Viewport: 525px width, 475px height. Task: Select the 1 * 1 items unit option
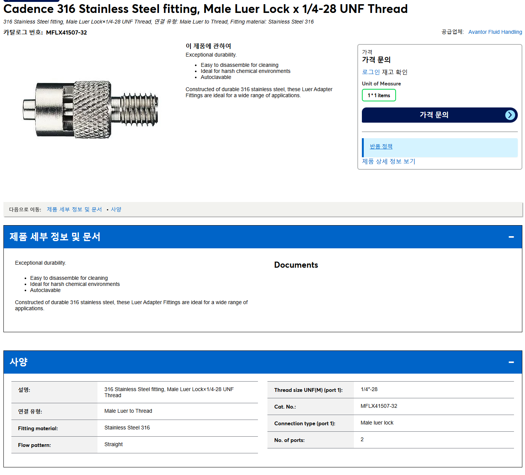point(379,95)
